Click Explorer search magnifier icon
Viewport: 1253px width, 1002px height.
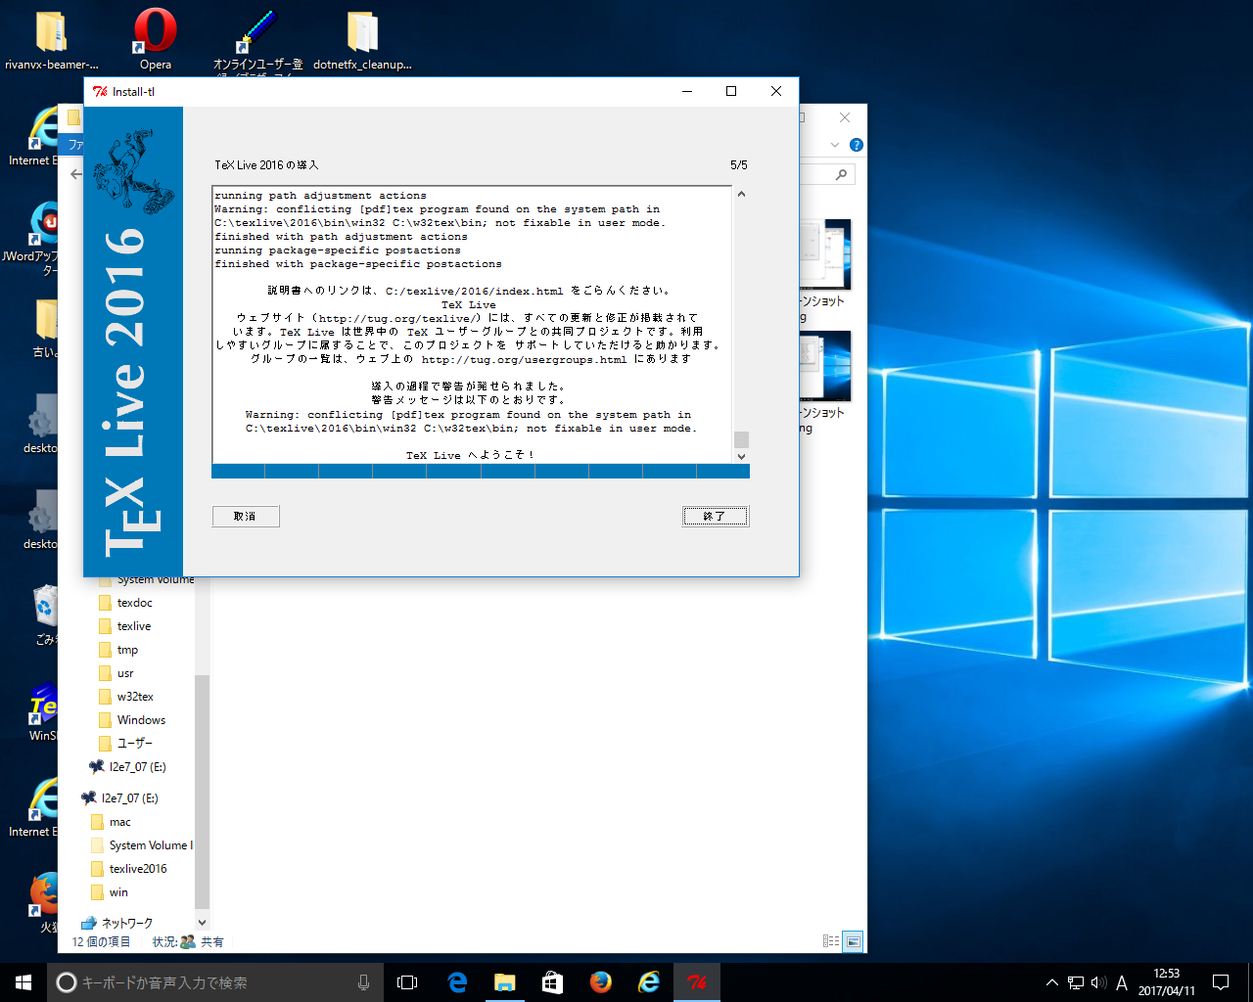(x=841, y=174)
